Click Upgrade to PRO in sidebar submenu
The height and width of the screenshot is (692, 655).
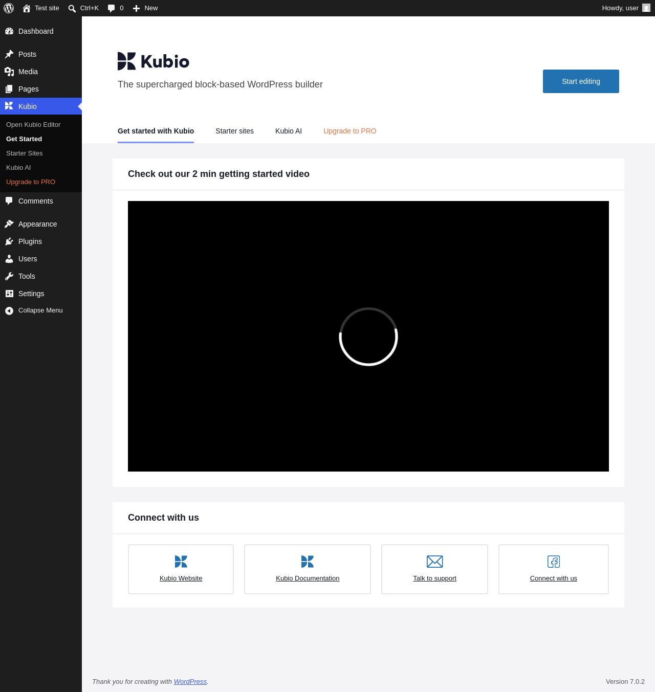pos(31,182)
